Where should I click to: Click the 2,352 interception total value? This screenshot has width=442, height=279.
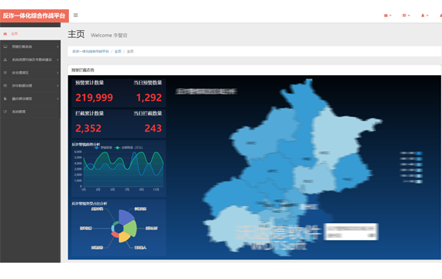click(88, 128)
